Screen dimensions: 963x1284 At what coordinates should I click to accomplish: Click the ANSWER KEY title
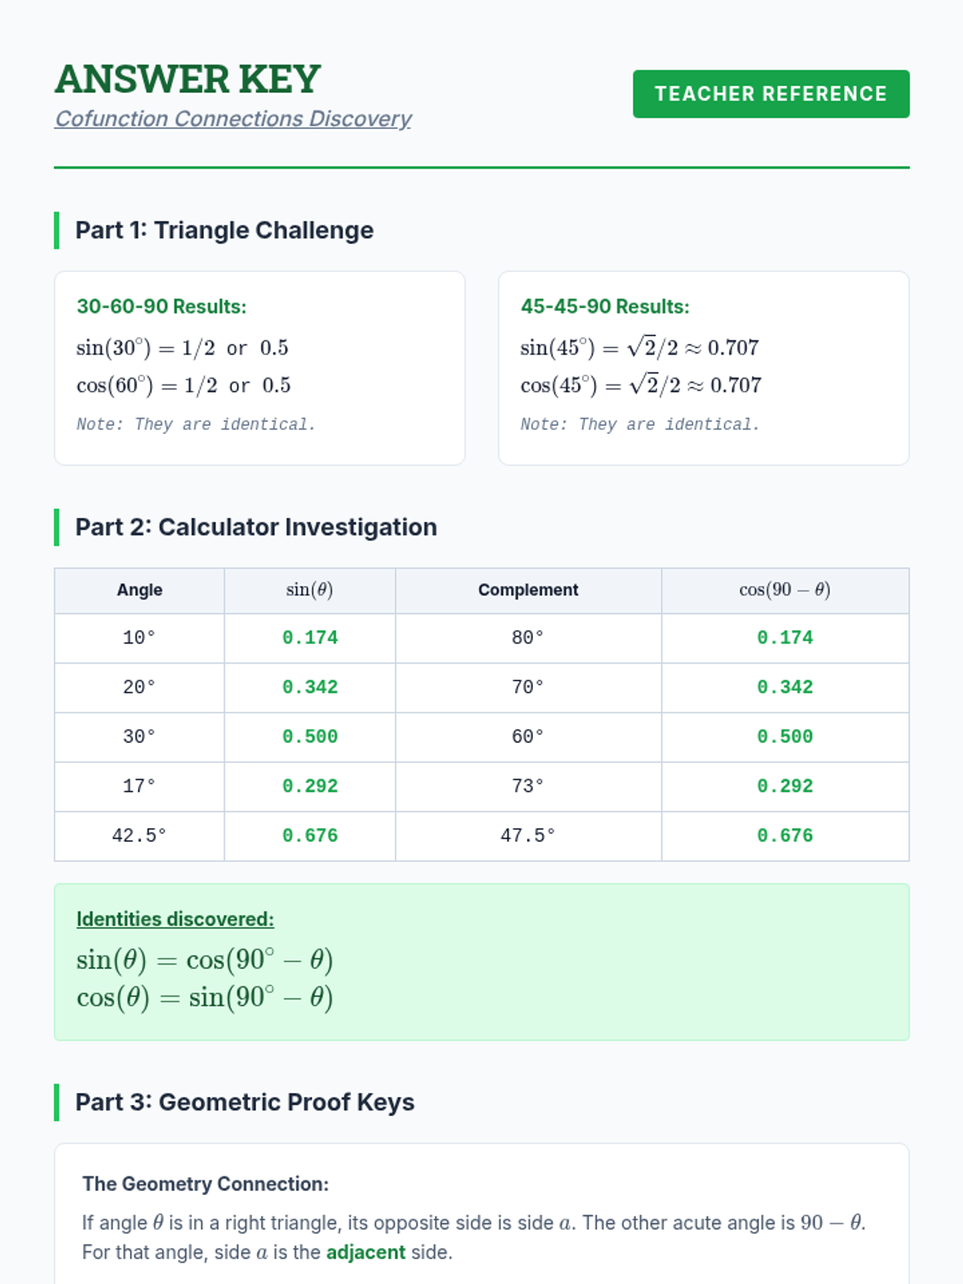(x=188, y=79)
